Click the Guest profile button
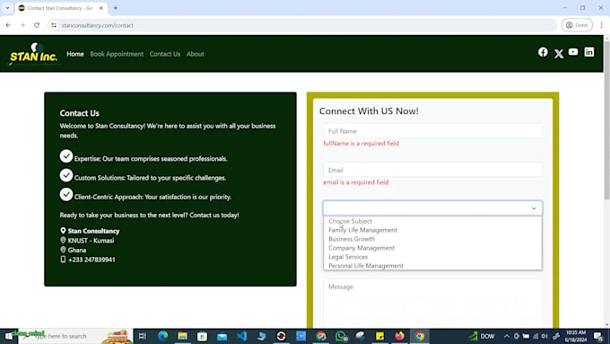This screenshot has height=344, width=610. pyautogui.click(x=577, y=25)
